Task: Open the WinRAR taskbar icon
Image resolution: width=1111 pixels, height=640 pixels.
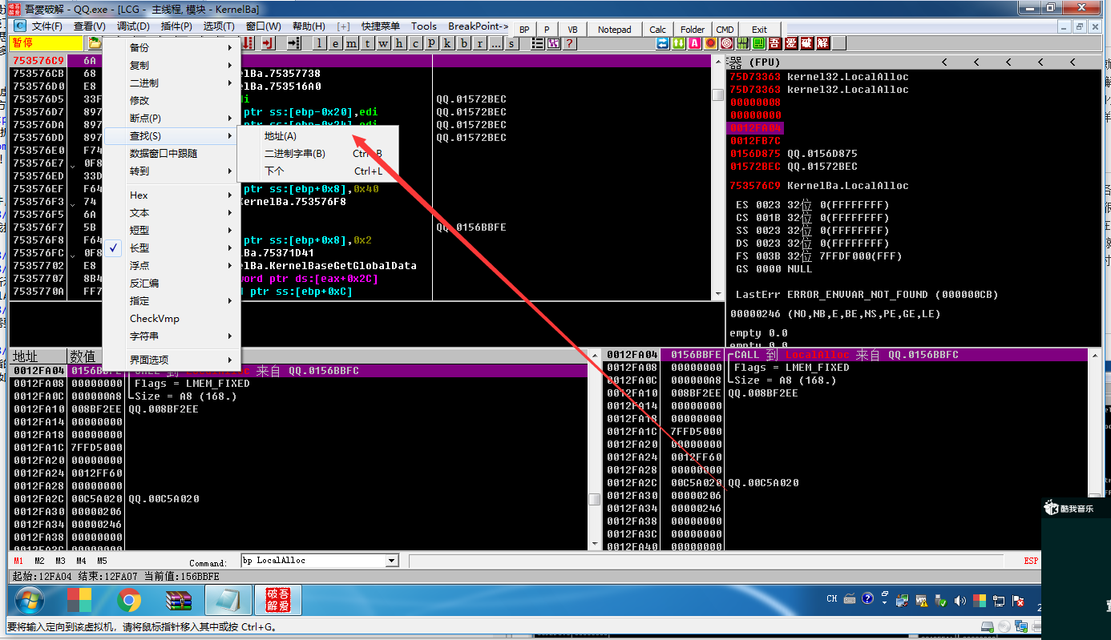Action: [180, 599]
